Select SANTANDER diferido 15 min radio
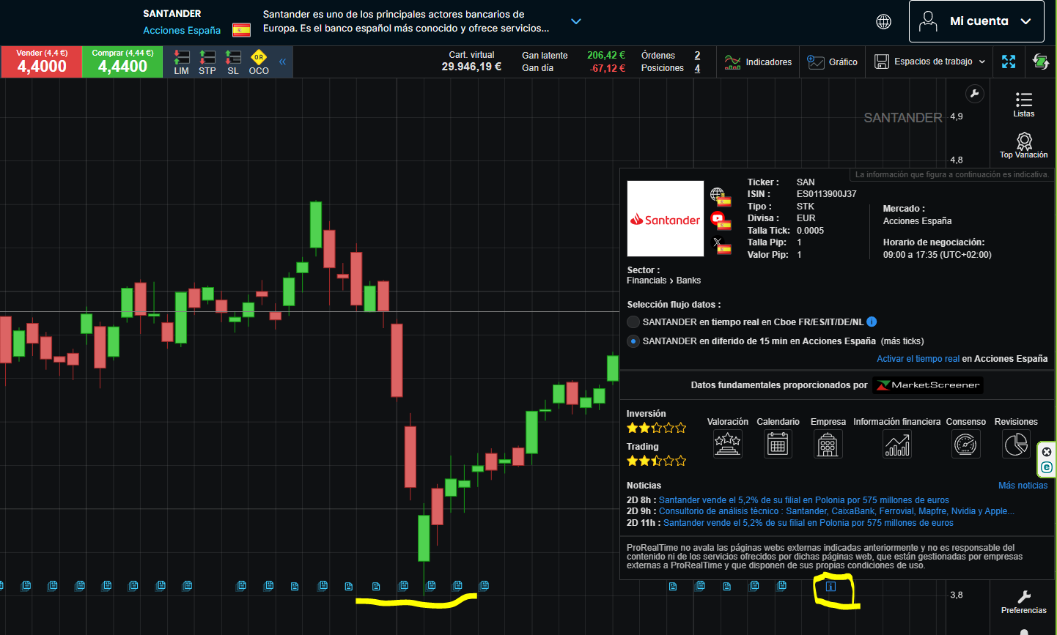1057x635 pixels. point(633,341)
